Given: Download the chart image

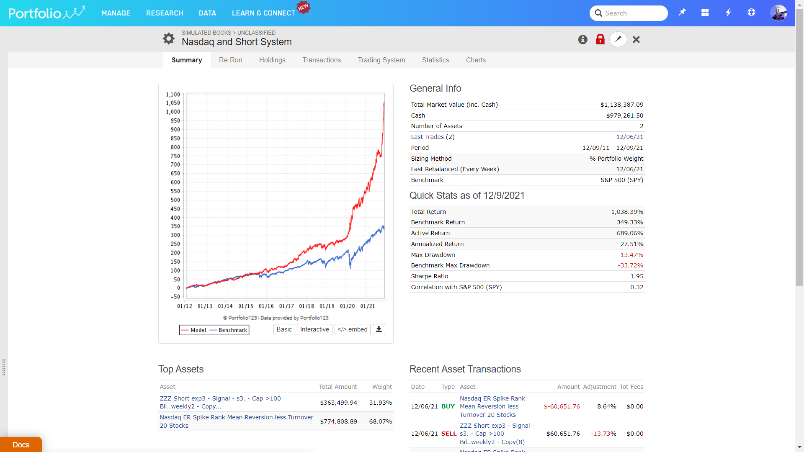Looking at the screenshot, I should click(379, 329).
